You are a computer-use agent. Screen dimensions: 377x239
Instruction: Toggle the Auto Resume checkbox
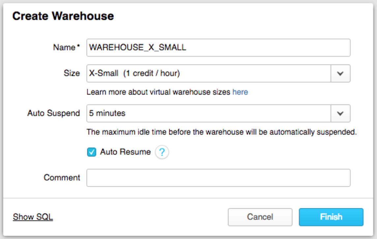[92, 152]
